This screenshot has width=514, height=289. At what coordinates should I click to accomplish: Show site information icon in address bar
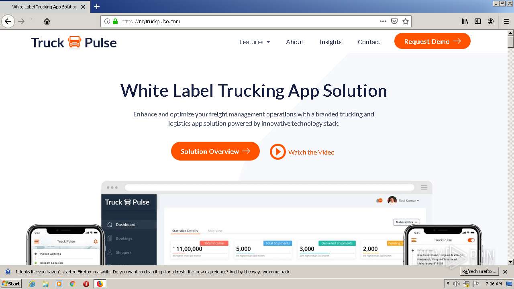click(x=107, y=21)
